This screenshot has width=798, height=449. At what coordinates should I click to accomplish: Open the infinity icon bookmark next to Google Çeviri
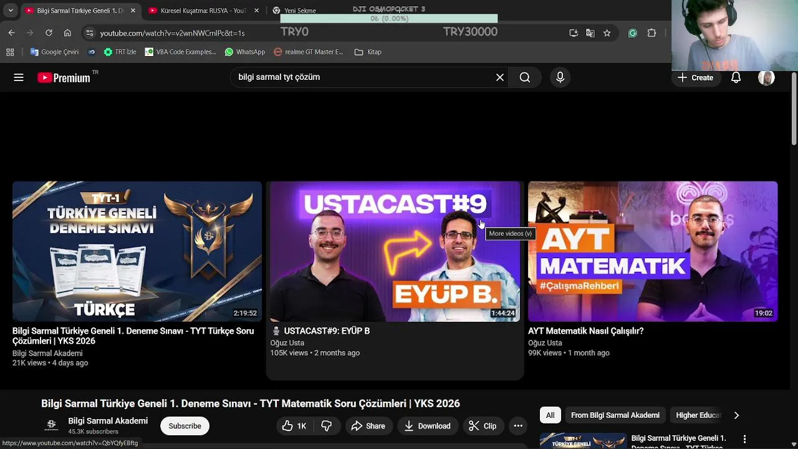(x=92, y=52)
